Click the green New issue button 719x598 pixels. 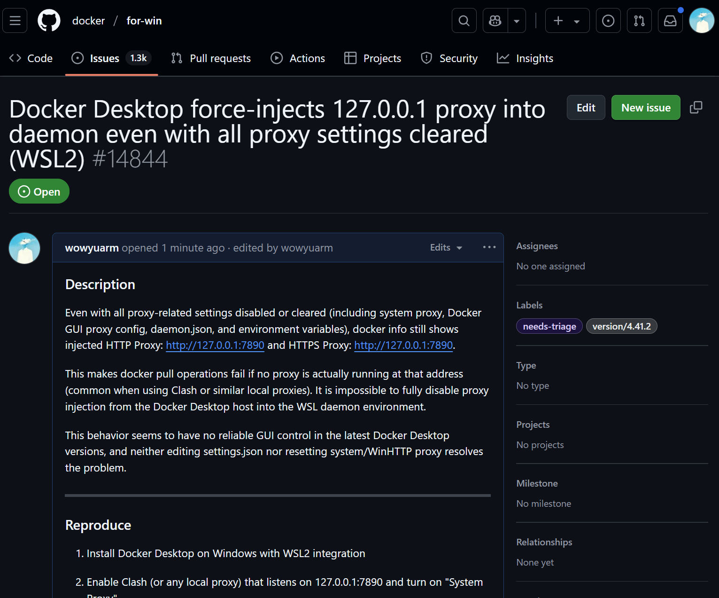(x=645, y=108)
